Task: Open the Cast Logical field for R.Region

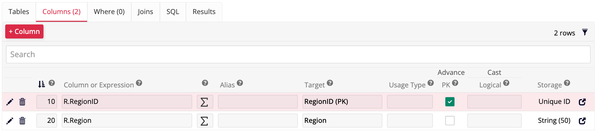Action: point(494,121)
